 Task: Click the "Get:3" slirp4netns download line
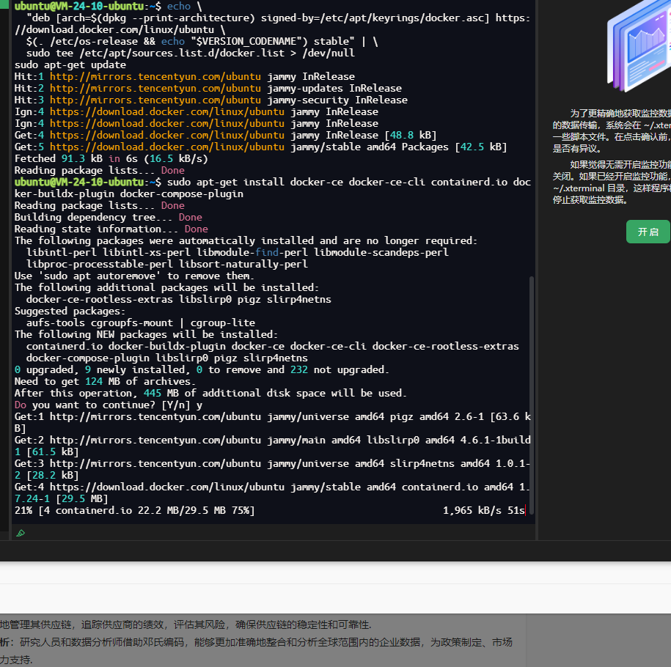pos(273,469)
